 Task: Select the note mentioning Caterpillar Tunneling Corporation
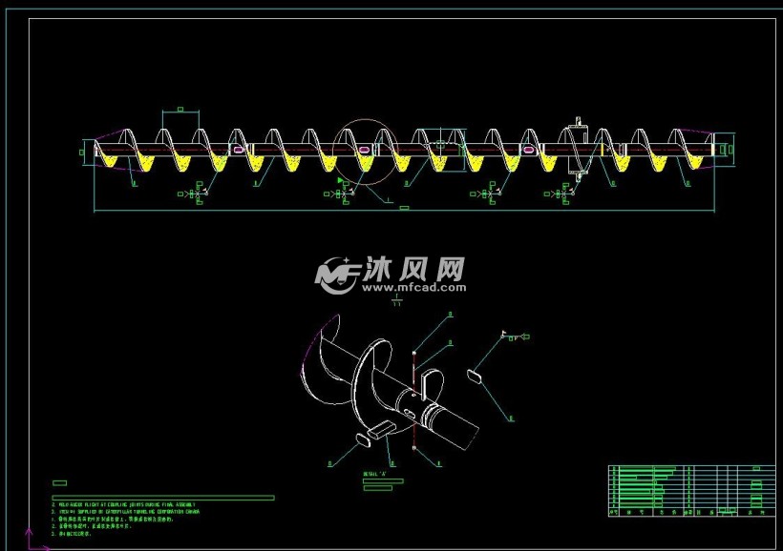click(125, 512)
